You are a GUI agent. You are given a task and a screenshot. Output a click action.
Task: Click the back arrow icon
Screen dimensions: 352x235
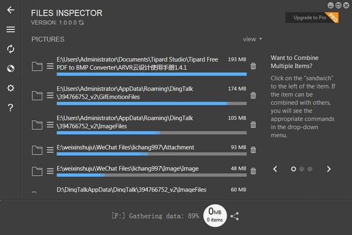(11, 10)
